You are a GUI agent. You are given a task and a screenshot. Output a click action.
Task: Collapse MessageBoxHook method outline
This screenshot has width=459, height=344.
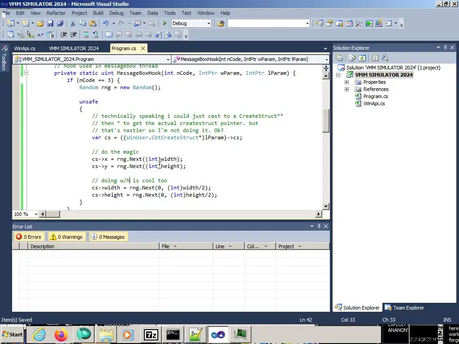(x=26, y=73)
